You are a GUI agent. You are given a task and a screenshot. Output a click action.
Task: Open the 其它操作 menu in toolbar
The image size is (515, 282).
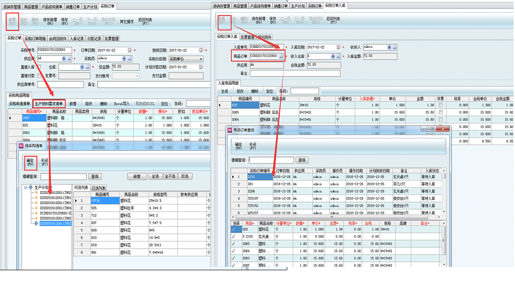pos(126,22)
